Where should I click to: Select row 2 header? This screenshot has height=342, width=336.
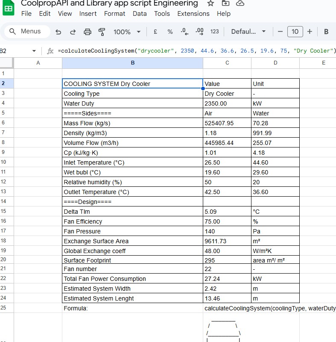click(6, 83)
